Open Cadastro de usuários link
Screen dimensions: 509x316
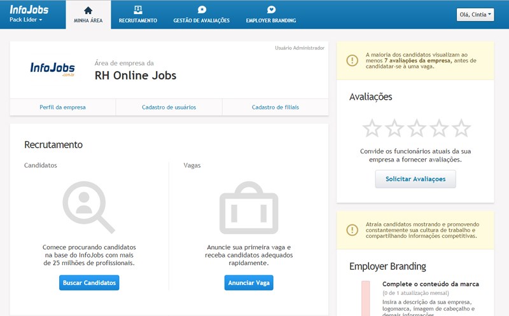[169, 107]
